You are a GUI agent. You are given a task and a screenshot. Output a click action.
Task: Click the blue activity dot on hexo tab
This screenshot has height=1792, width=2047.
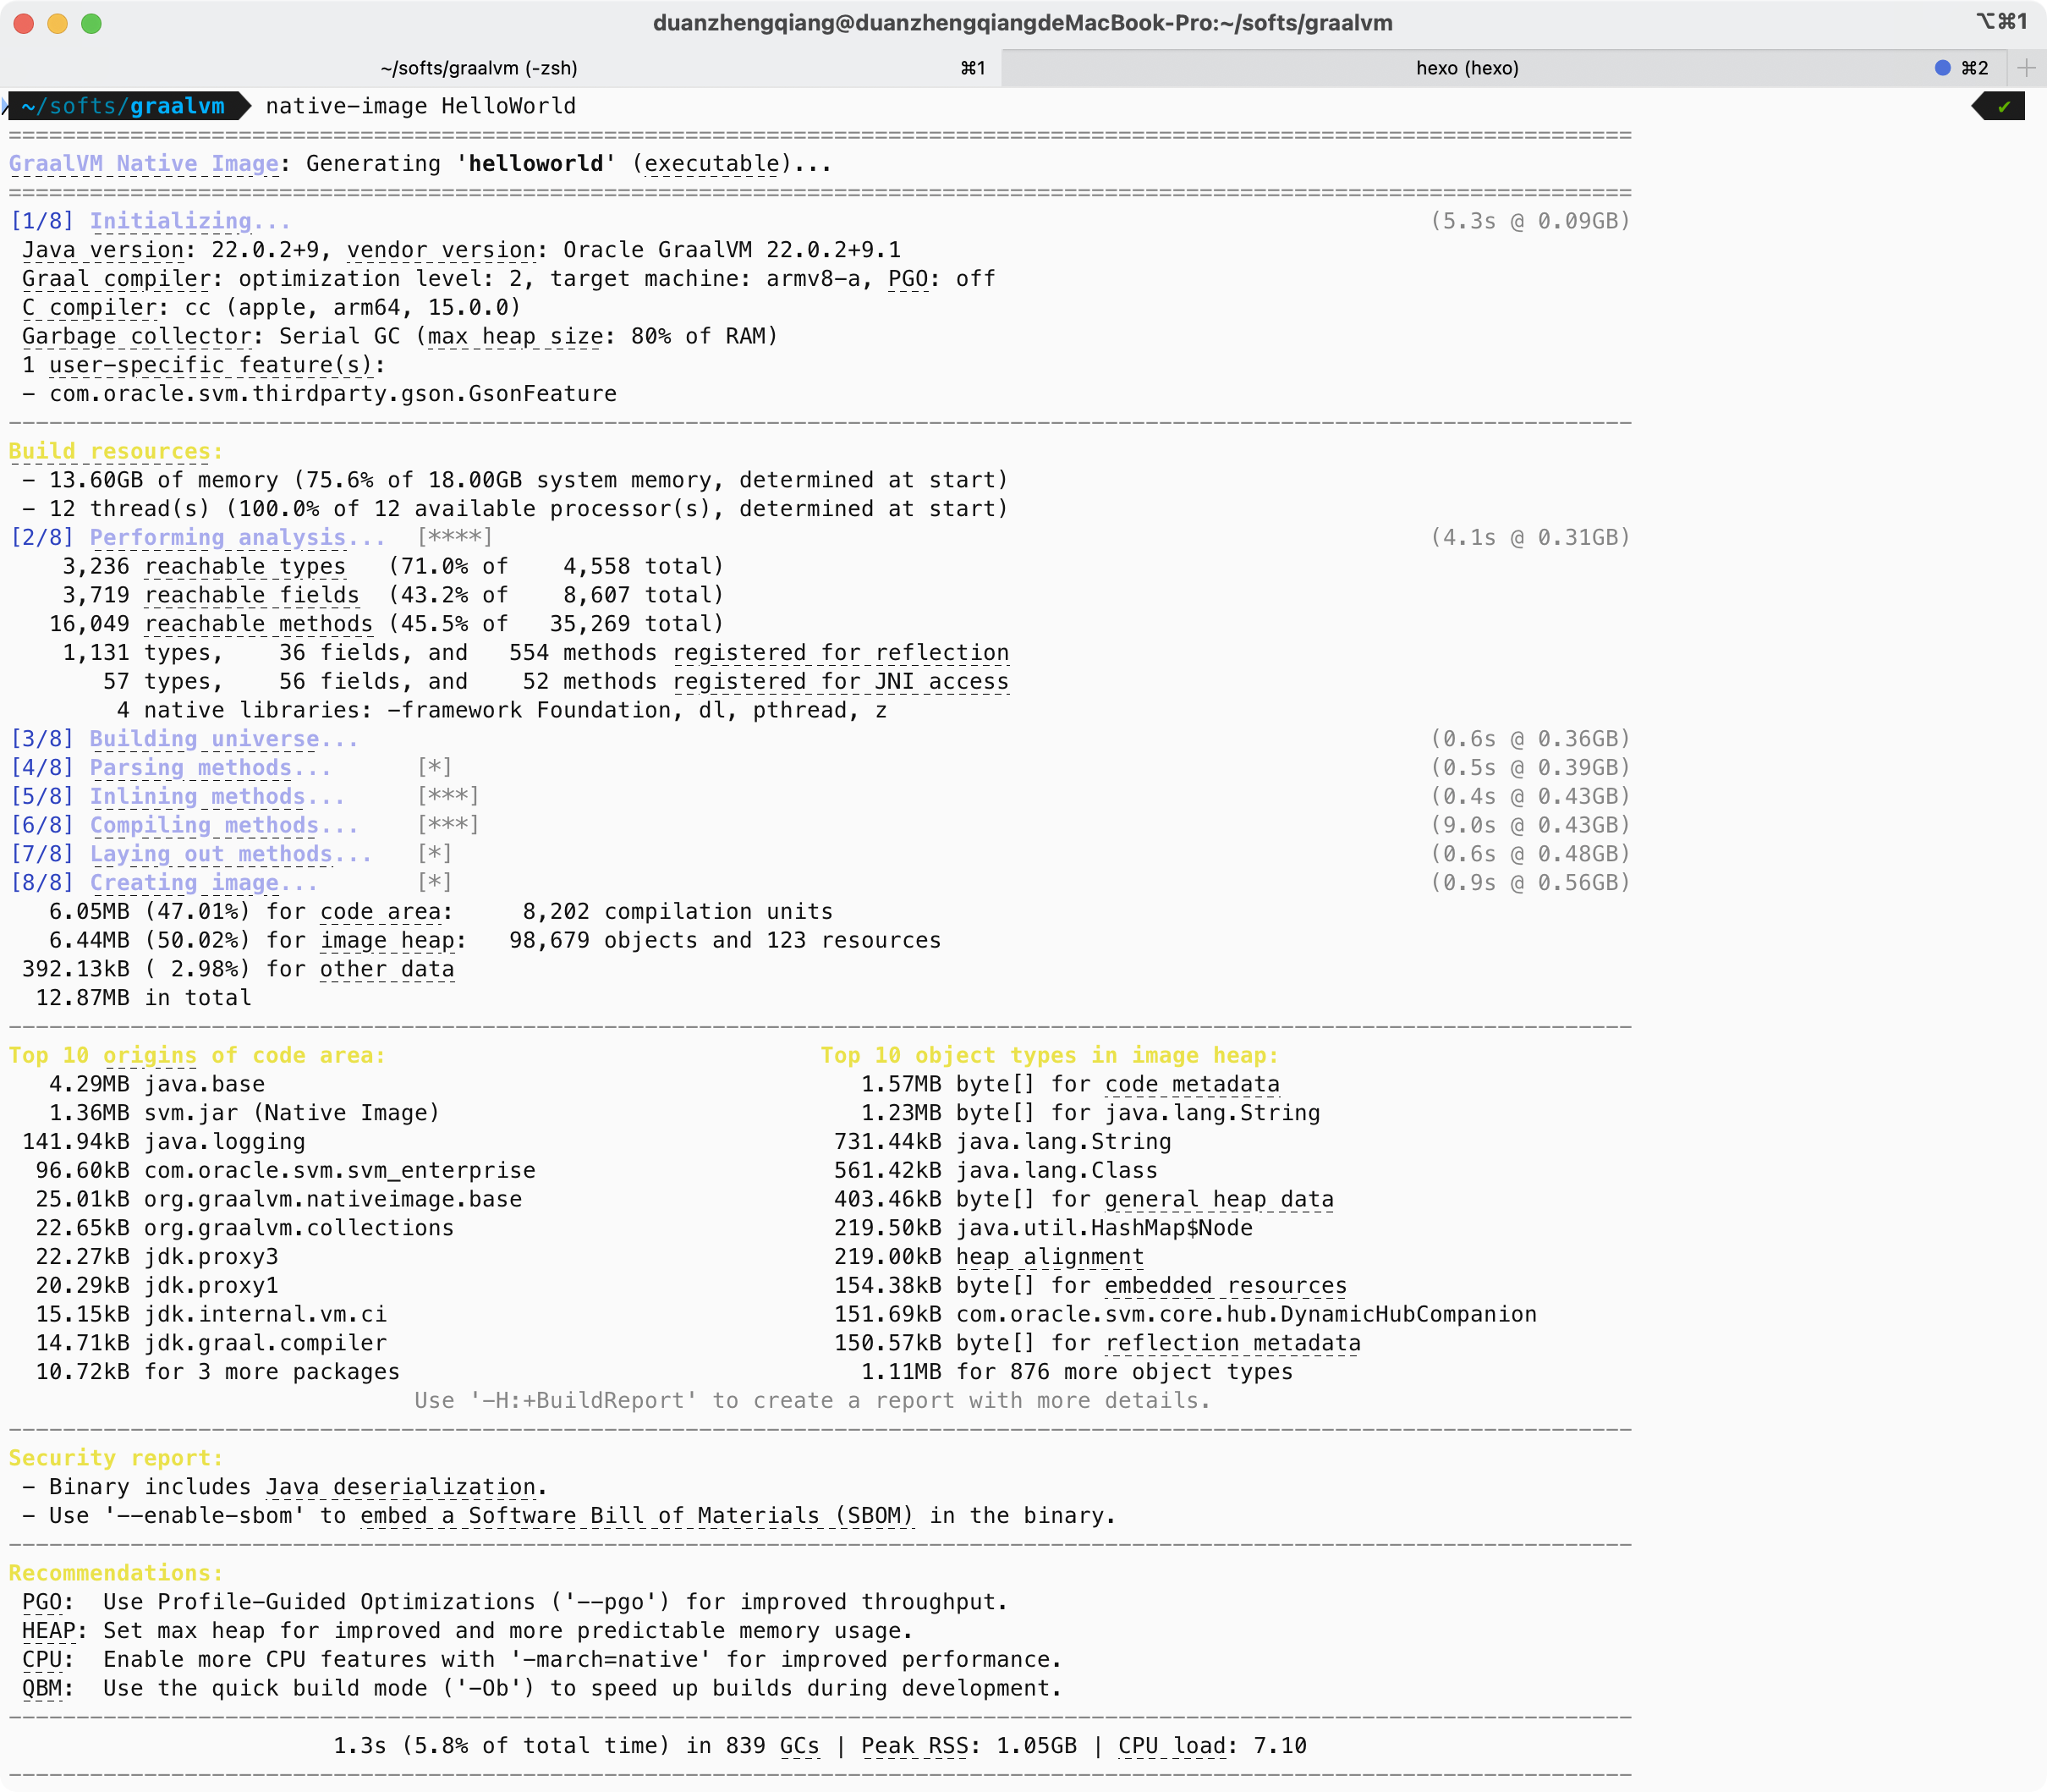tap(1942, 68)
